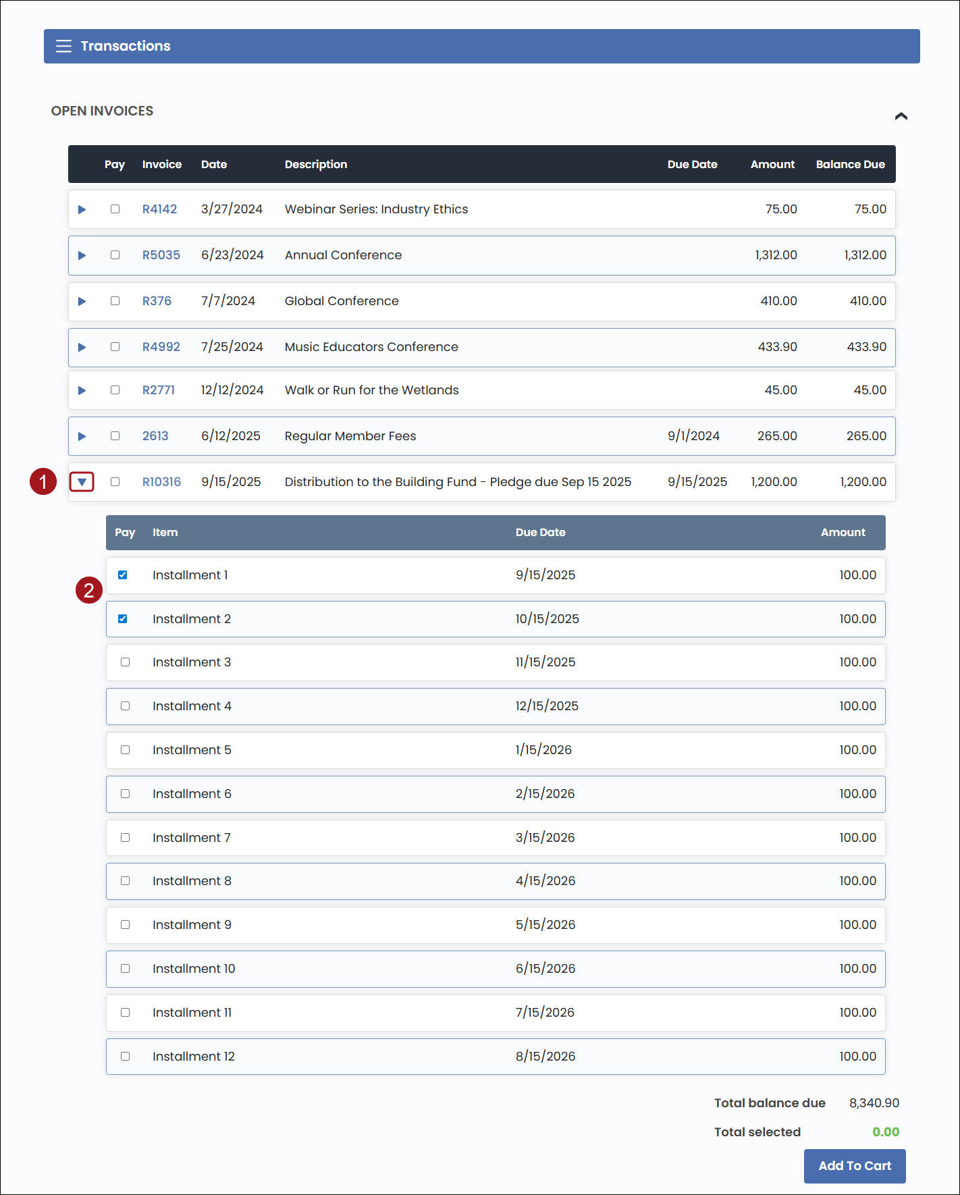Expand Regular Member Fees invoice arrow
Viewport: 960px width, 1195px height.
[x=82, y=436]
